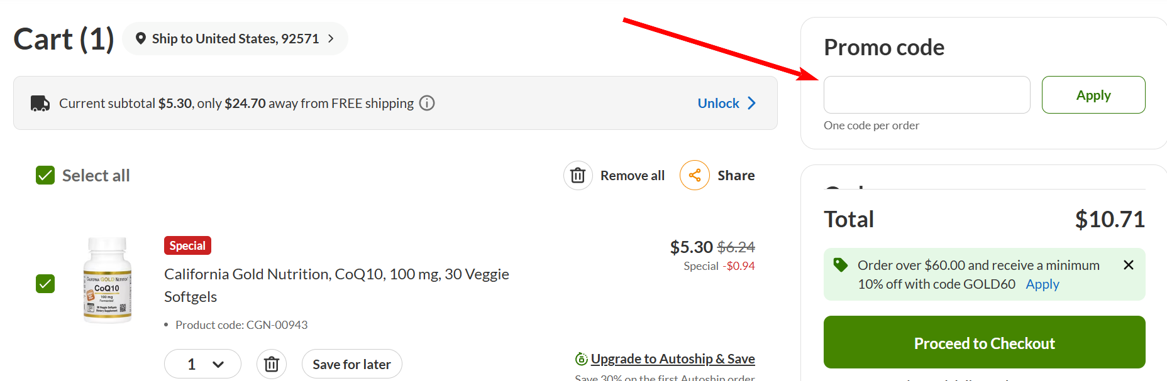Viewport: 1167px width, 381px height.
Task: Dismiss the GOLD60 promo banner
Action: [x=1129, y=265]
